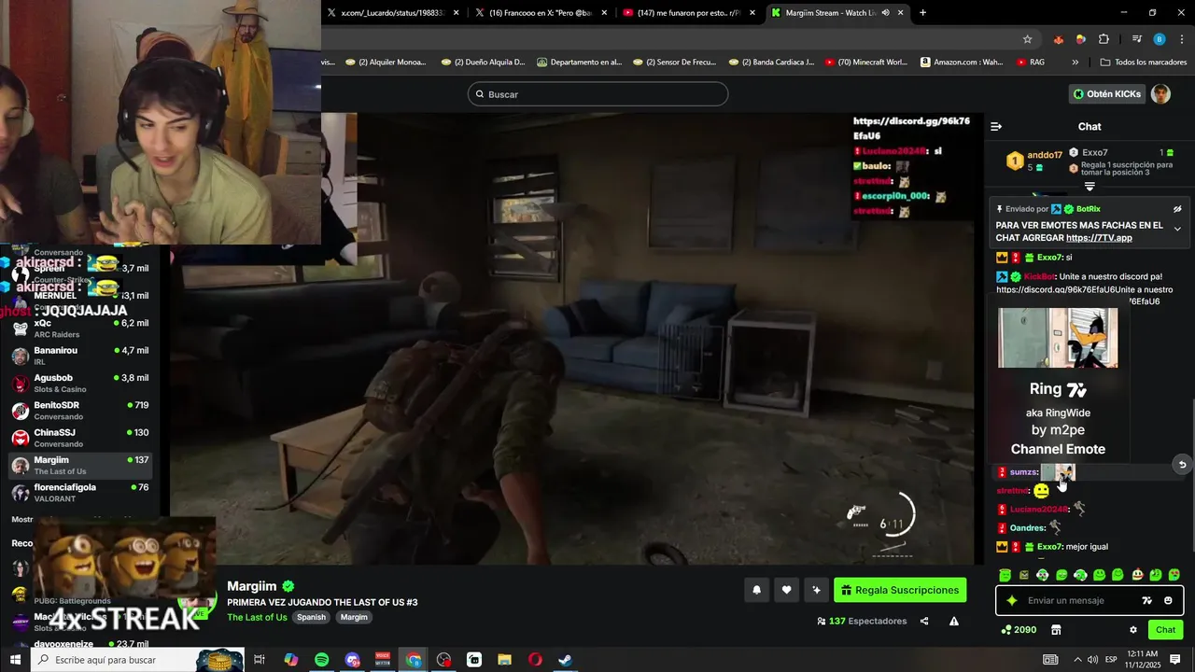This screenshot has width=1195, height=672.
Task: Open a new browser tab
Action: pos(923,13)
